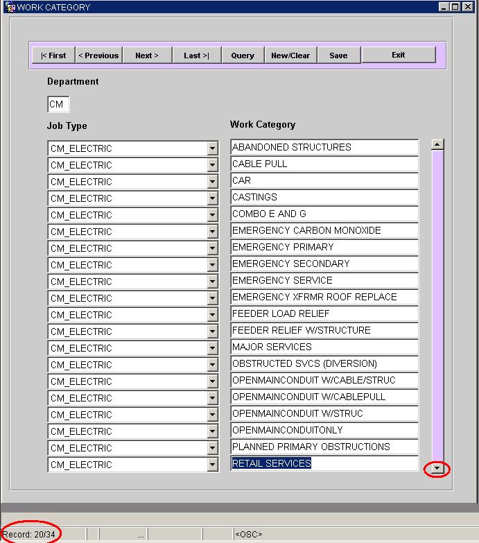Click the purple vertical scrollbar track

coord(437,306)
